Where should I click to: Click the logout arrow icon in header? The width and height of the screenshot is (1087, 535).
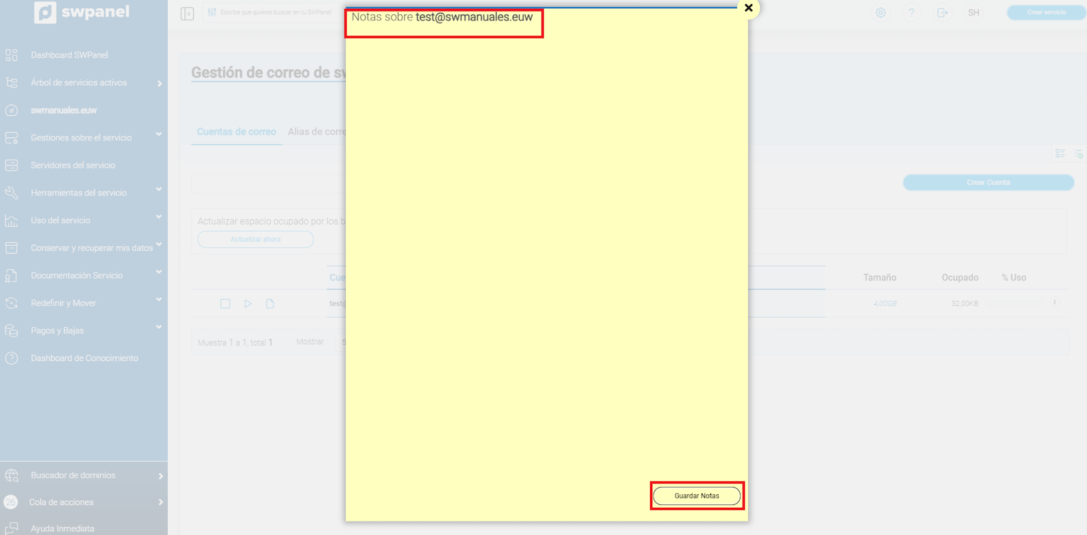[x=942, y=13]
